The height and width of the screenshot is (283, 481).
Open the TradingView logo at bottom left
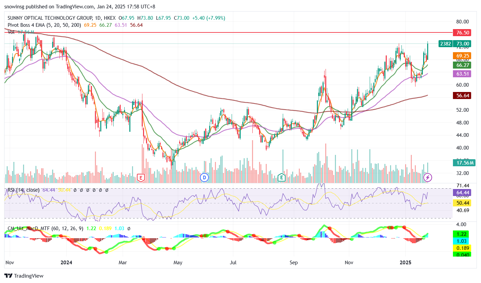(x=24, y=276)
